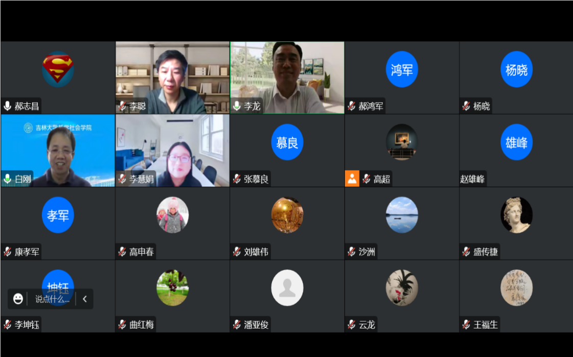Collapse the chat bar with left chevron
The width and height of the screenshot is (573, 357).
coord(85,299)
